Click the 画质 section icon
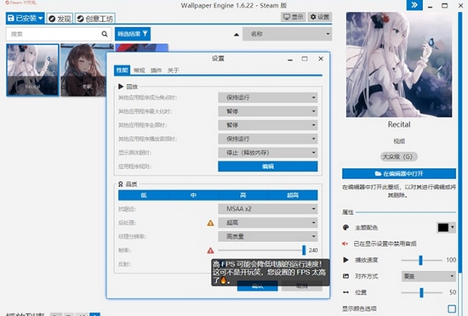 coord(121,184)
